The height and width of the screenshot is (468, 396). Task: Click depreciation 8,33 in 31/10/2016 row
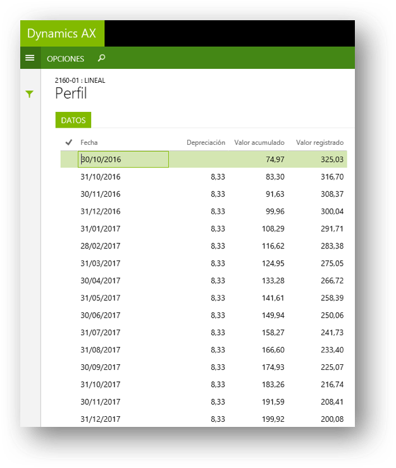[x=218, y=176]
